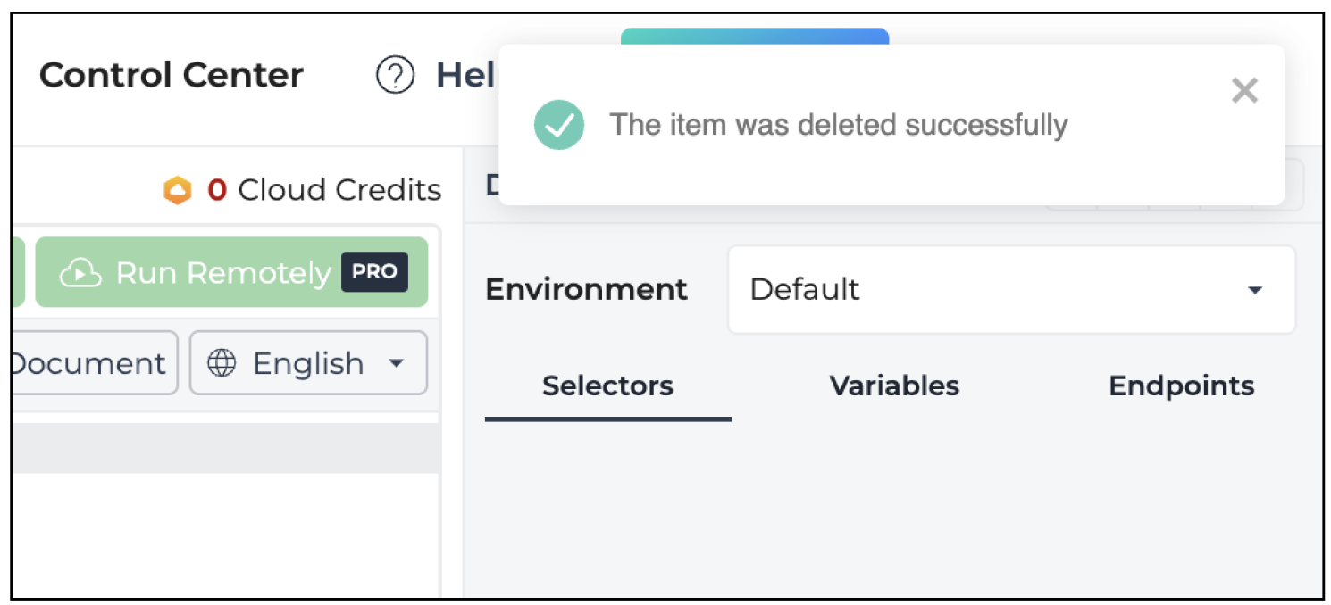Switch to the Endpoints tab

point(1181,386)
